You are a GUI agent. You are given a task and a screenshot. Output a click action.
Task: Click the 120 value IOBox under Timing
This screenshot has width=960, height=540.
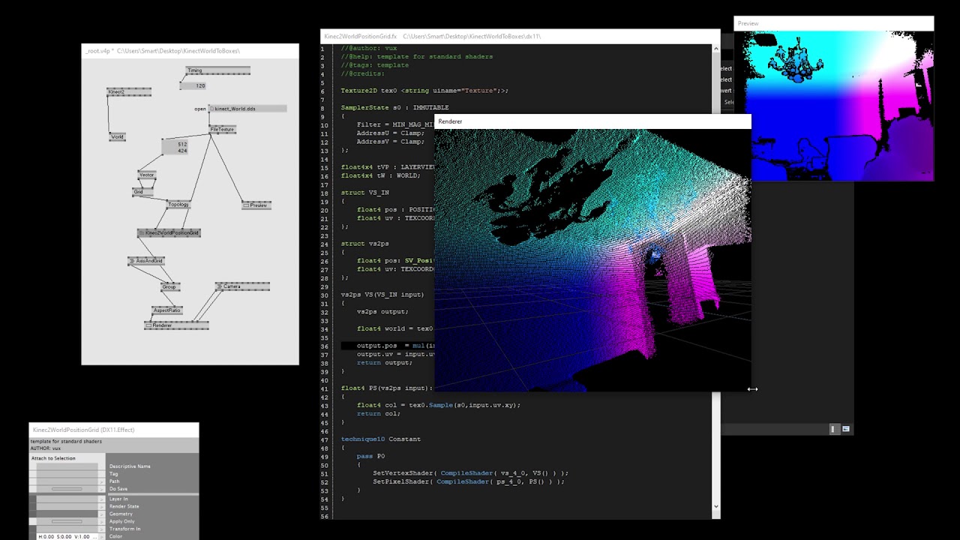[x=193, y=86]
